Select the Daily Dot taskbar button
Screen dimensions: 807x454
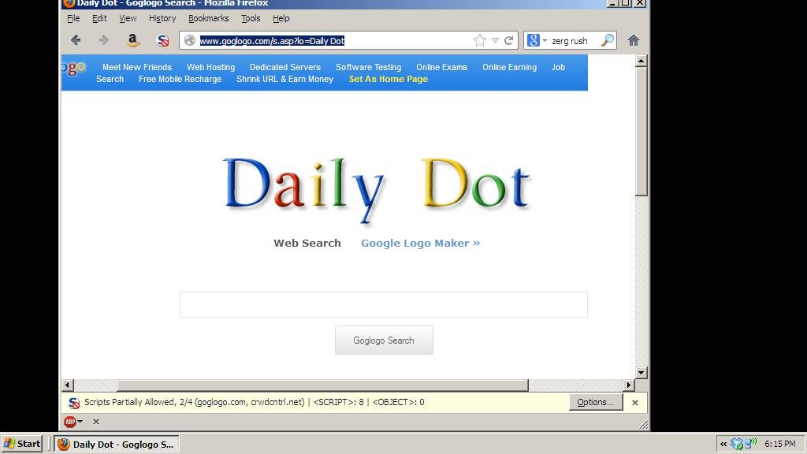coord(117,445)
